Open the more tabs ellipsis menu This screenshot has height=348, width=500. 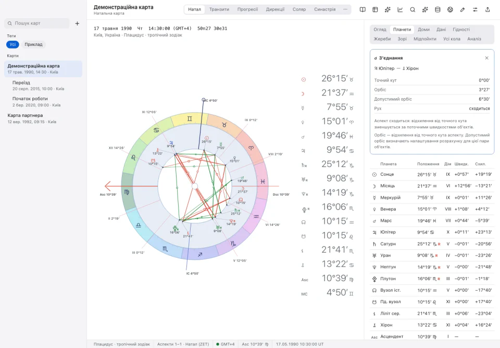click(345, 9)
